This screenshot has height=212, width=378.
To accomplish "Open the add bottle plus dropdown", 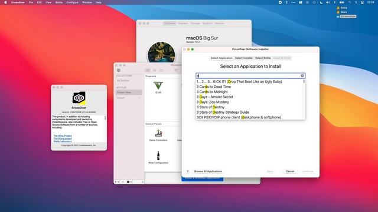I will coord(117,182).
